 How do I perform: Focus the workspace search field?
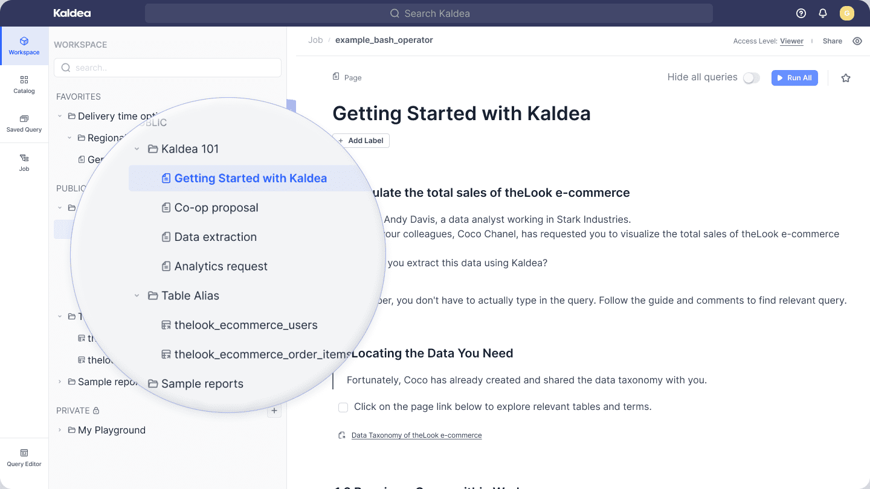pyautogui.click(x=167, y=68)
